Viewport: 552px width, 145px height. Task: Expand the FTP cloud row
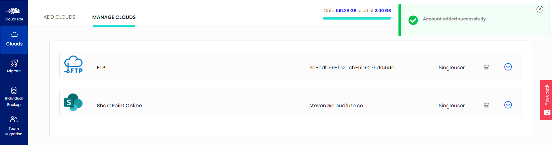[508, 67]
